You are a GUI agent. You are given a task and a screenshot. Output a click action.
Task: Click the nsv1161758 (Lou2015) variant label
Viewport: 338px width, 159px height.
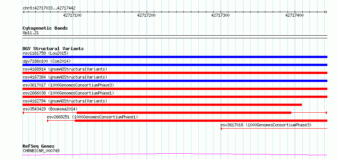46,53
